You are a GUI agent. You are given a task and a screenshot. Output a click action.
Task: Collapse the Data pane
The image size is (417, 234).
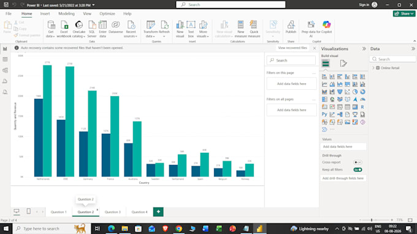click(x=413, y=49)
